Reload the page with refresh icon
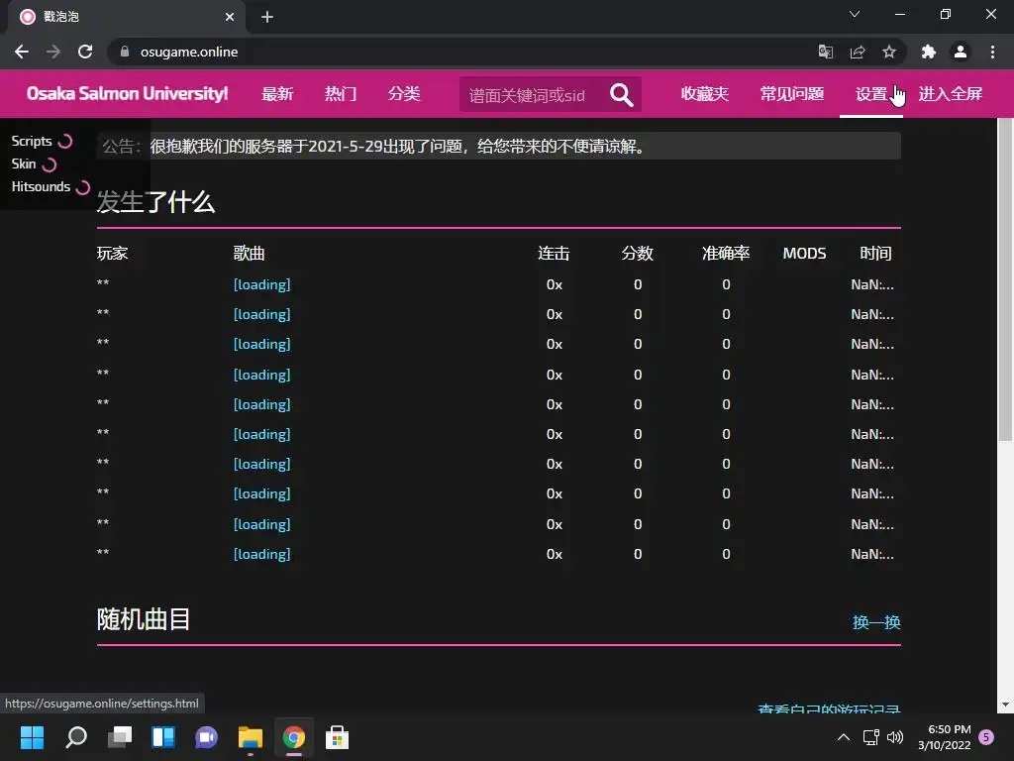1014x761 pixels. click(x=85, y=52)
